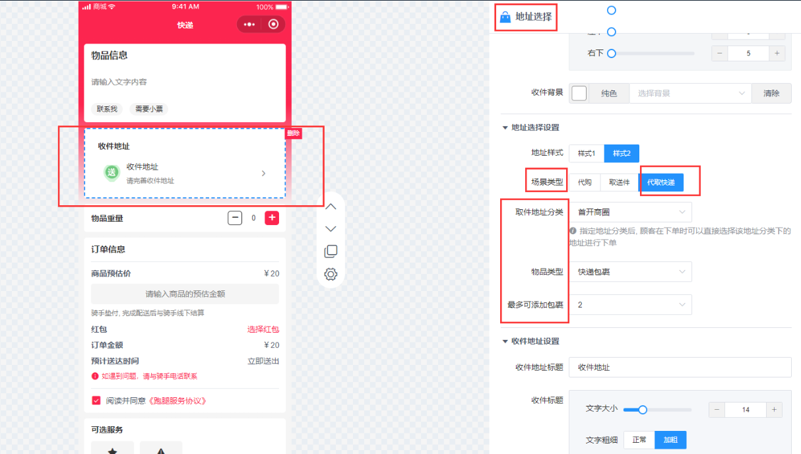Duplicate the component with the copy icon
The height and width of the screenshot is (454, 801).
click(x=331, y=251)
